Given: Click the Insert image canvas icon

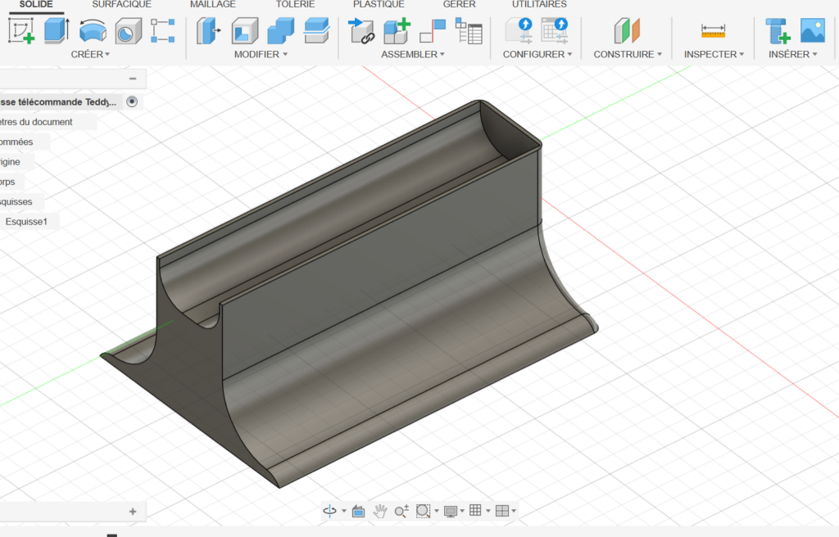Looking at the screenshot, I should [x=812, y=31].
